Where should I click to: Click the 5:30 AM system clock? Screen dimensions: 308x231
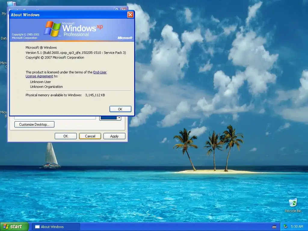(297, 227)
